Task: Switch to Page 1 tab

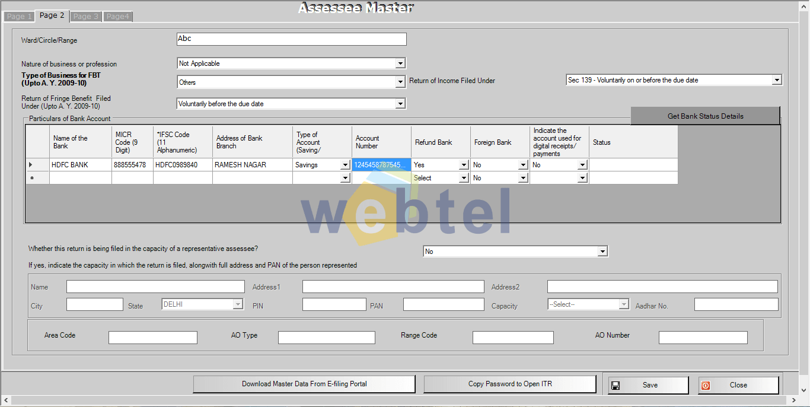Action: [x=20, y=17]
